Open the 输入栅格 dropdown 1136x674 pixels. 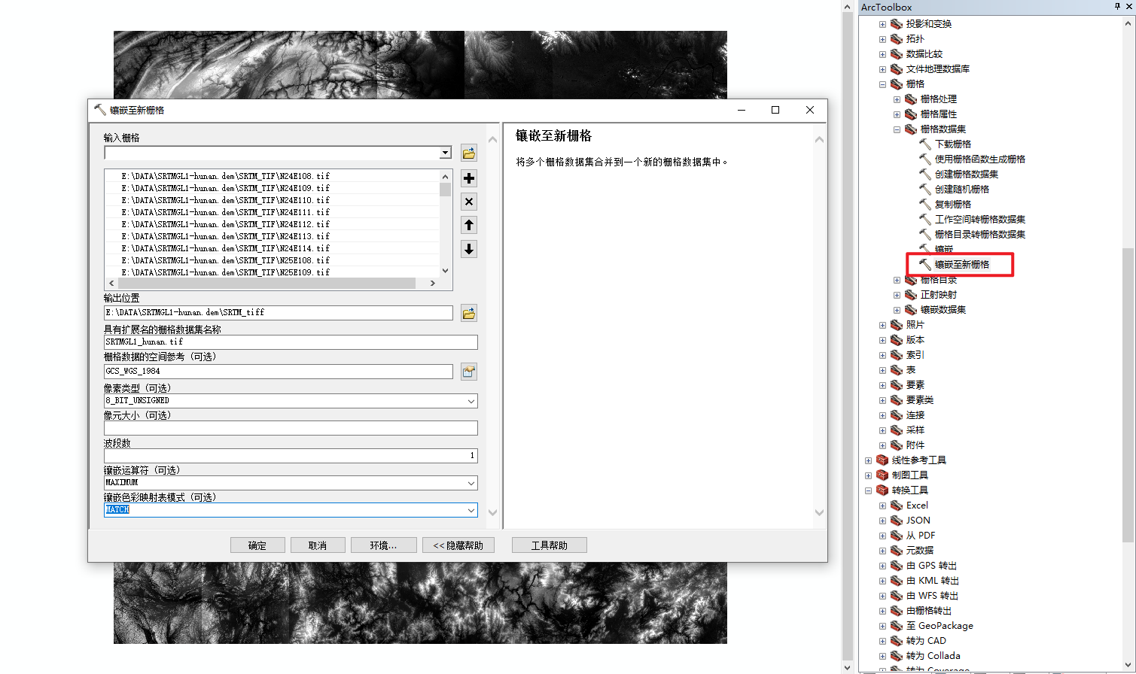(445, 153)
